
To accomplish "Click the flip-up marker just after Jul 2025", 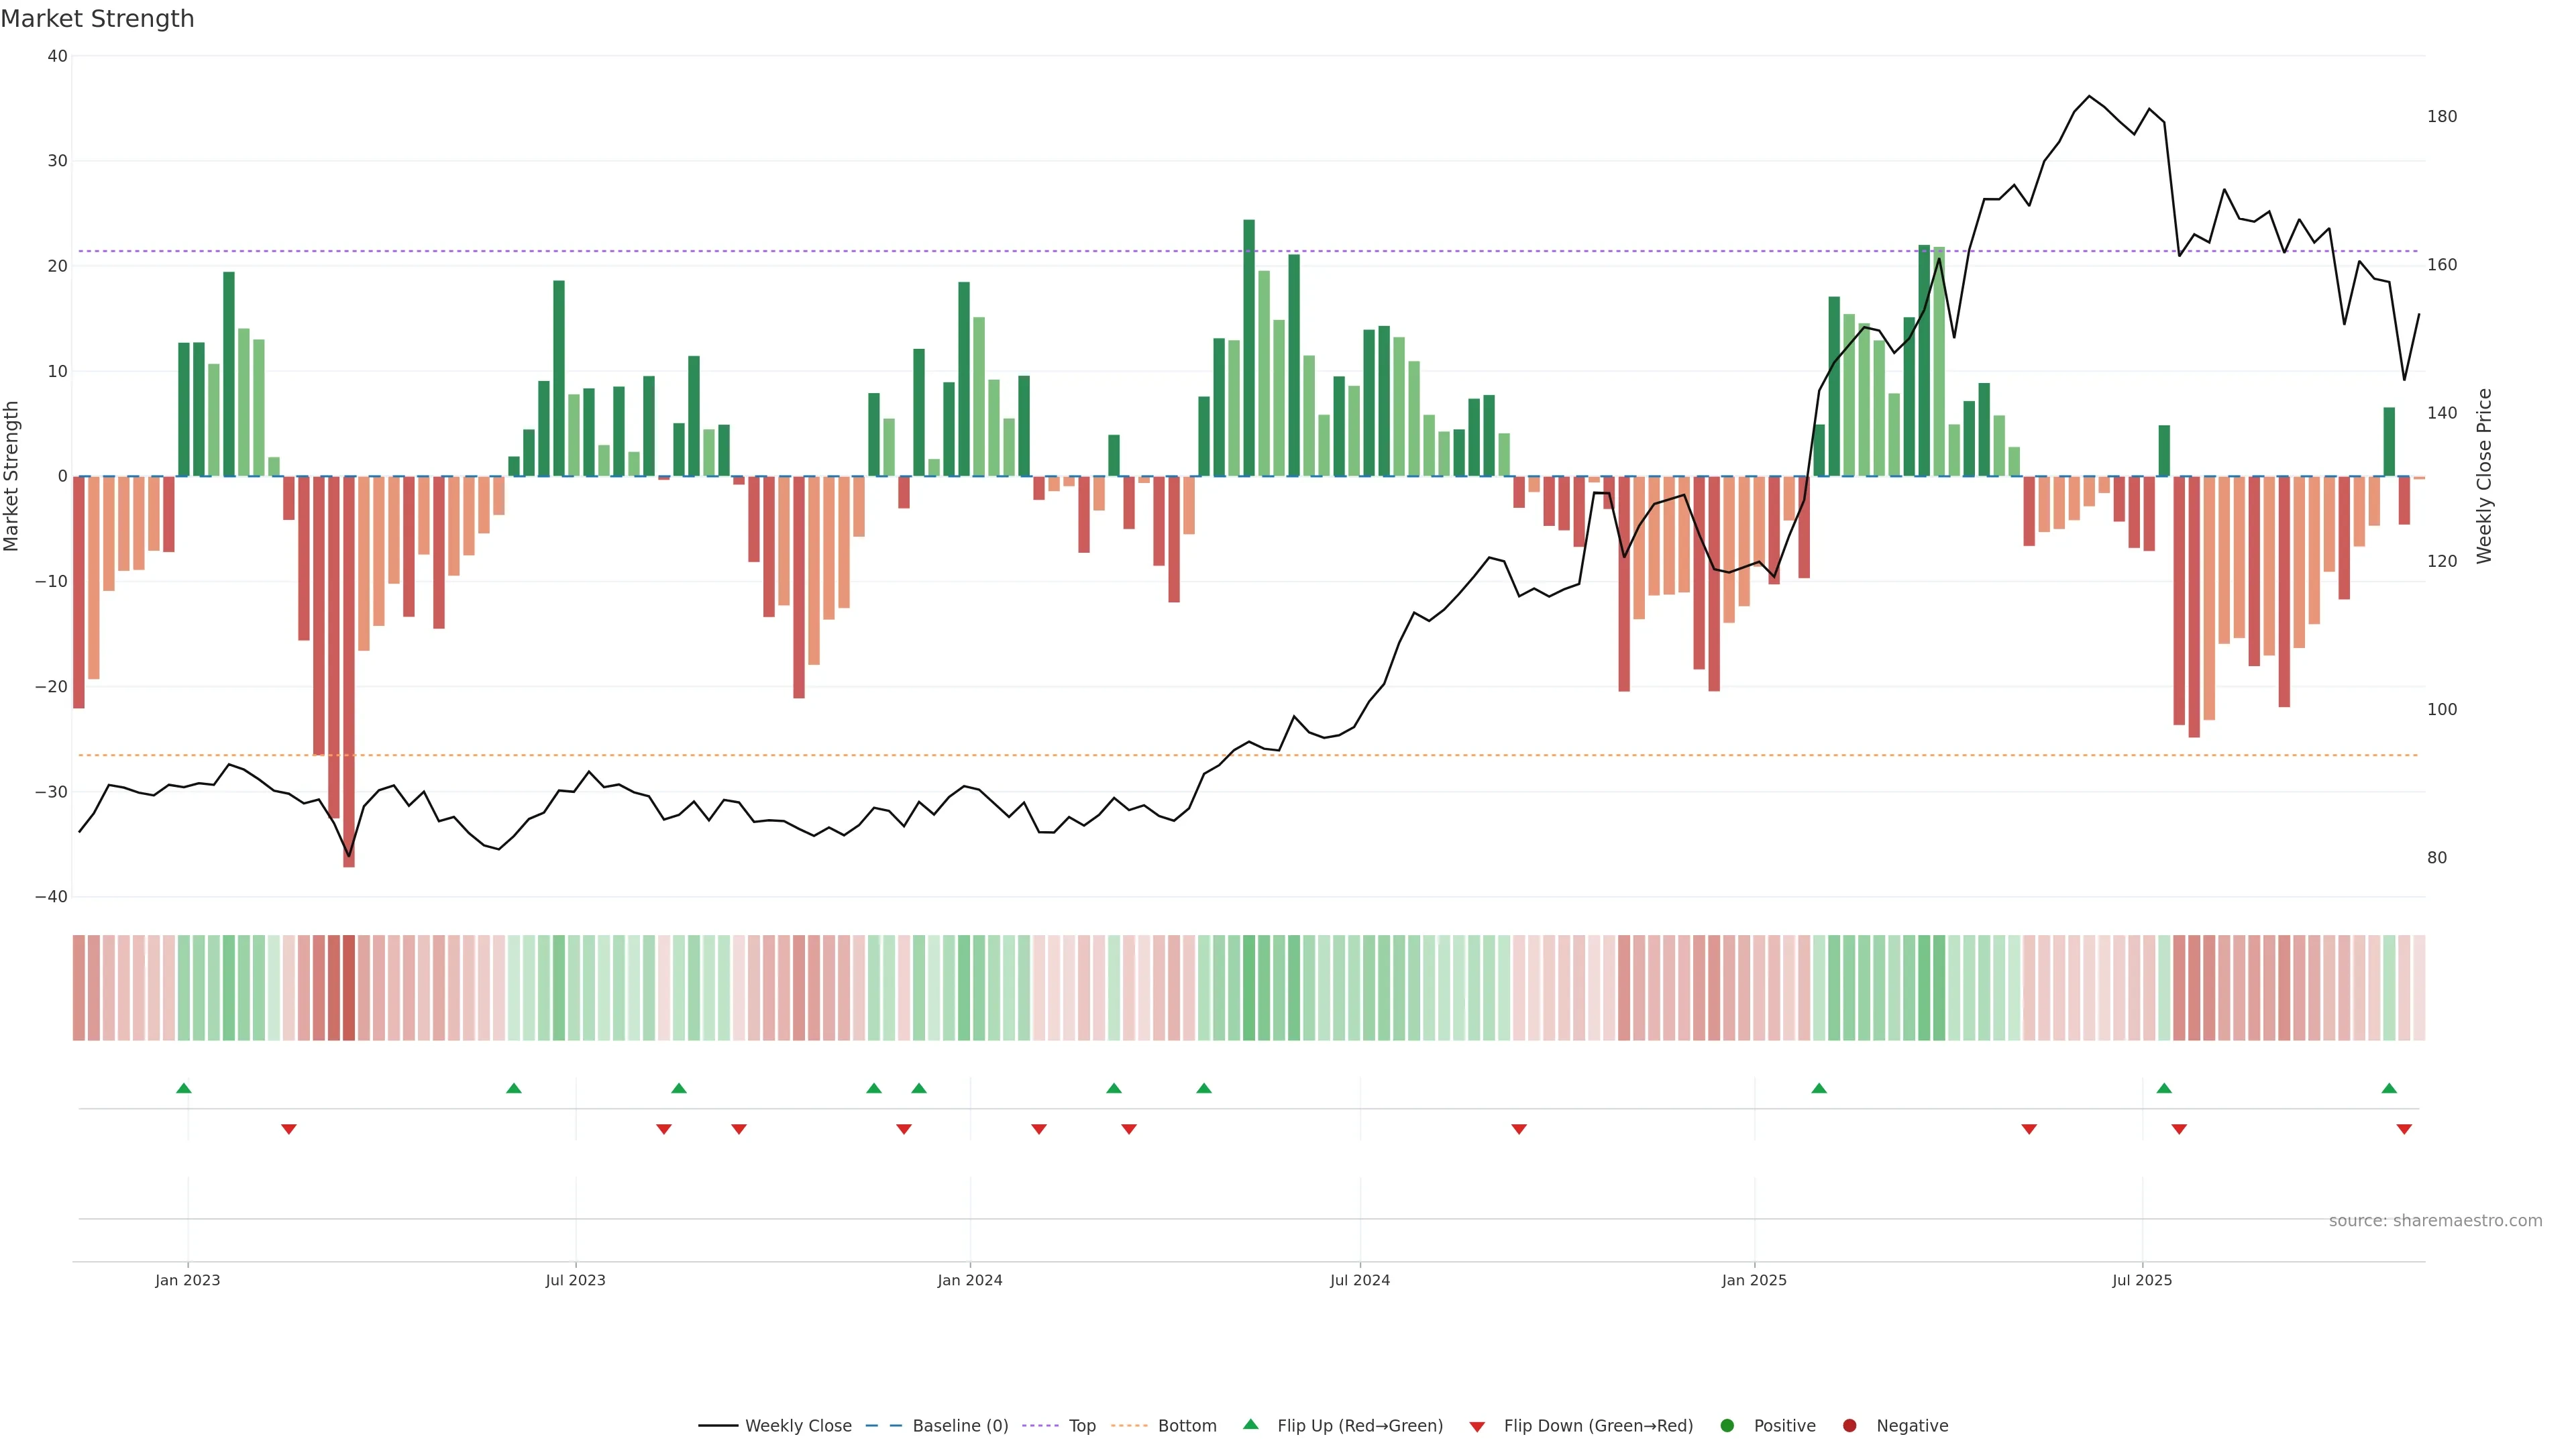I will click(x=2164, y=1088).
